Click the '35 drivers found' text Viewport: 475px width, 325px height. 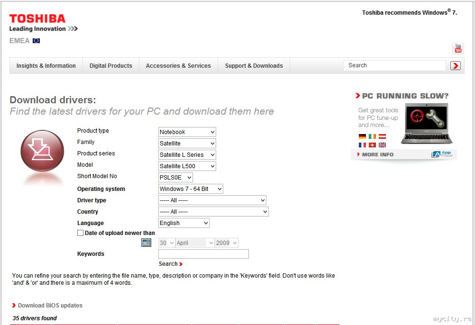[35, 318]
